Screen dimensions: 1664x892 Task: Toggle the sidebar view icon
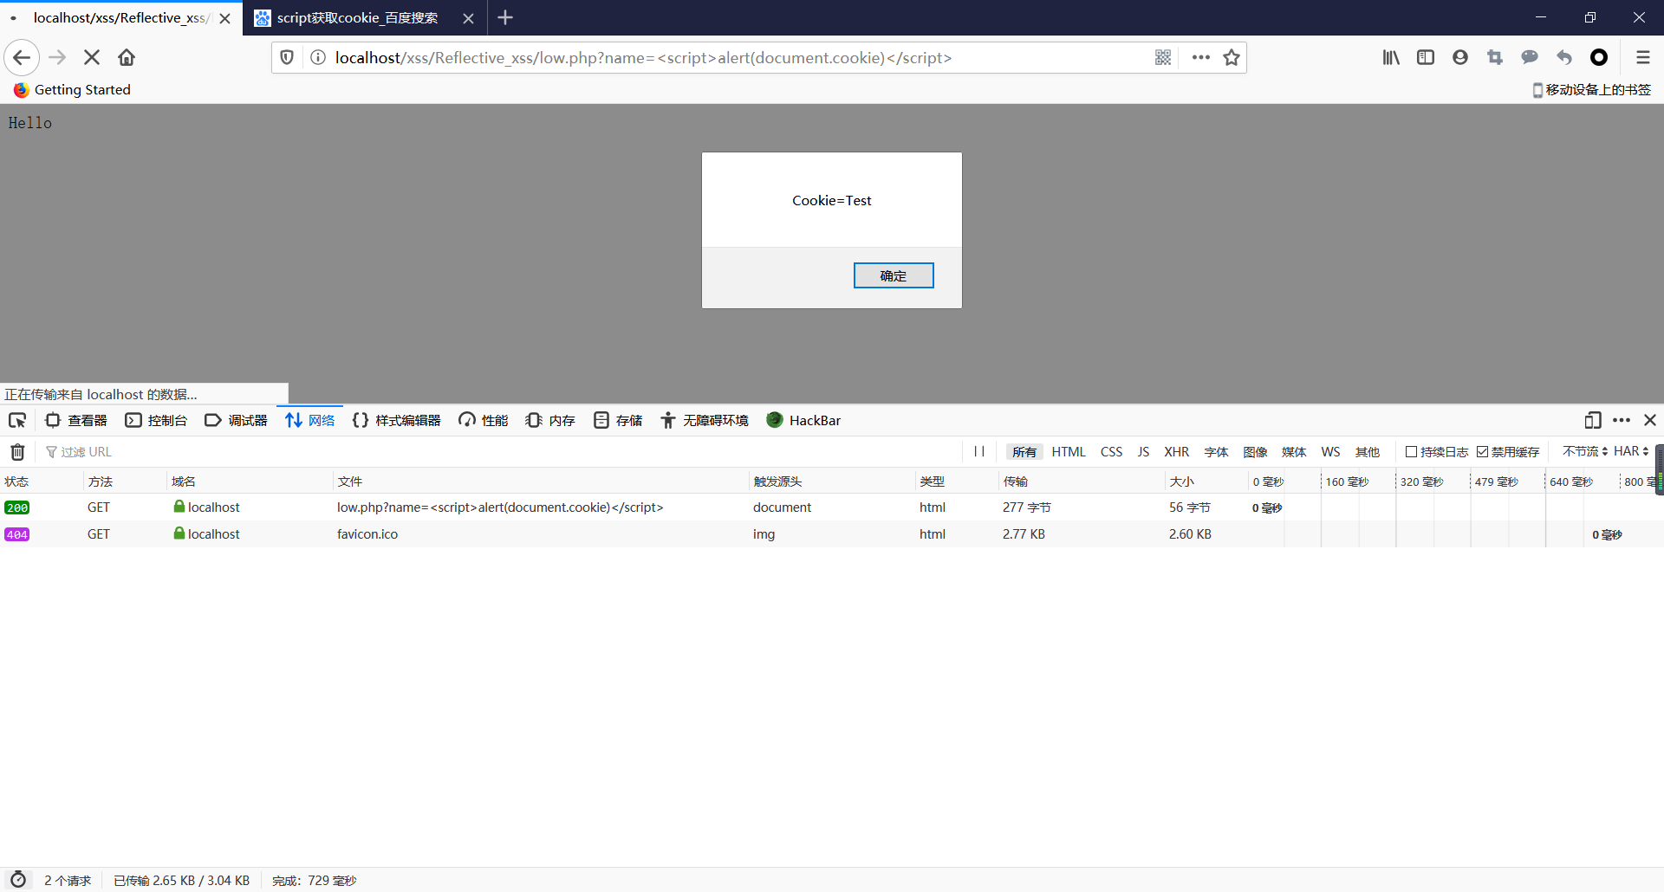(x=1426, y=58)
